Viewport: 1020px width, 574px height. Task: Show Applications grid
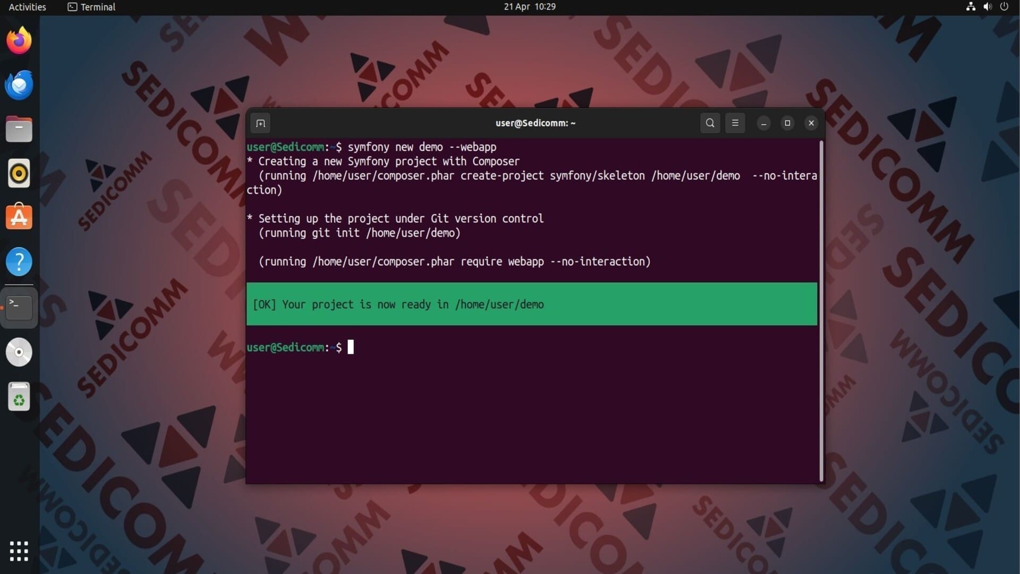click(19, 551)
